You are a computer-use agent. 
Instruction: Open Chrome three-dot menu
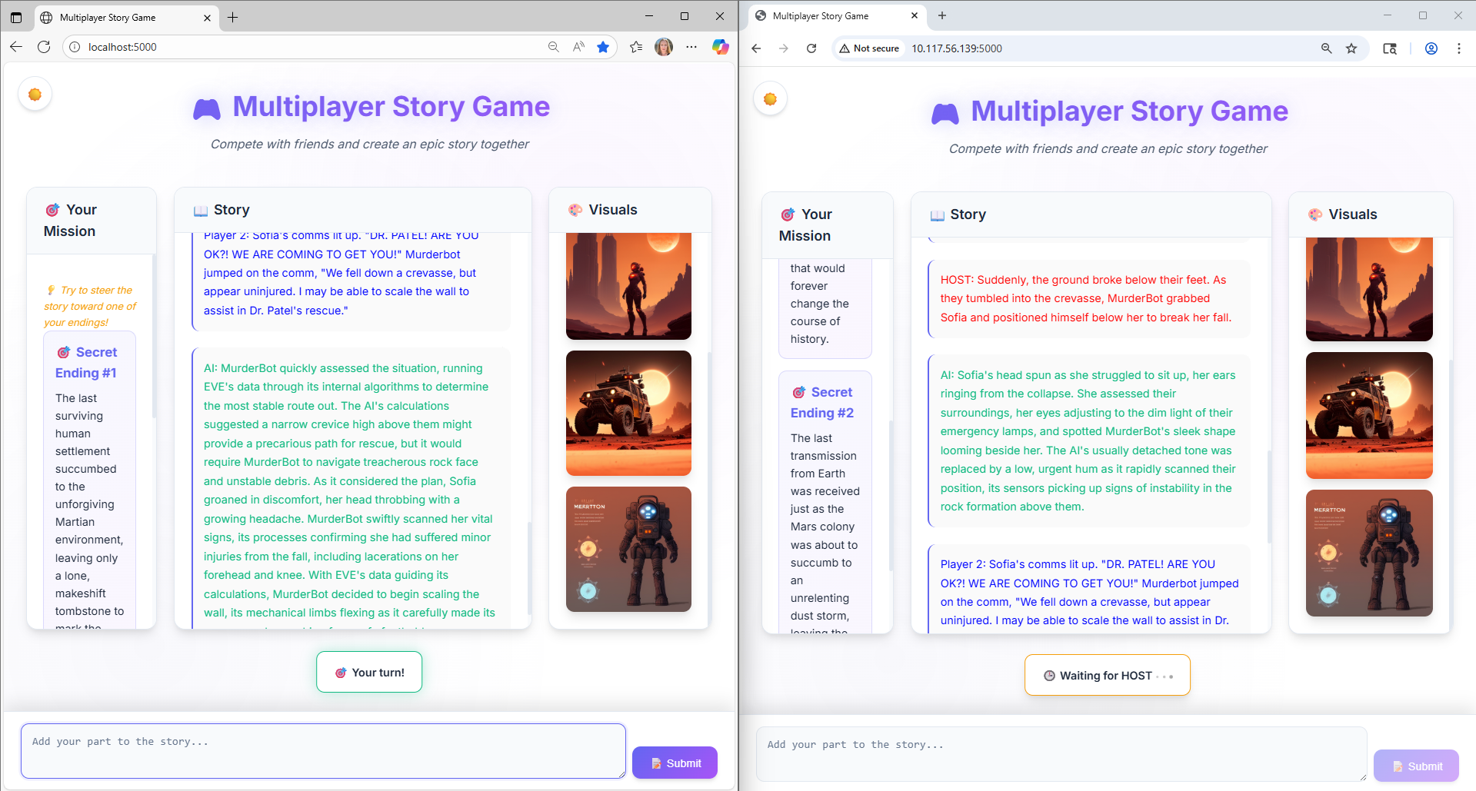click(x=1458, y=48)
